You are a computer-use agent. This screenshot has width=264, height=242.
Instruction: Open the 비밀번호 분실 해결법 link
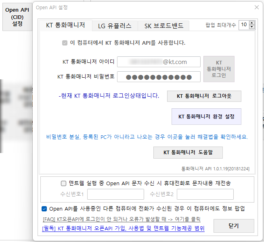pos(147,137)
